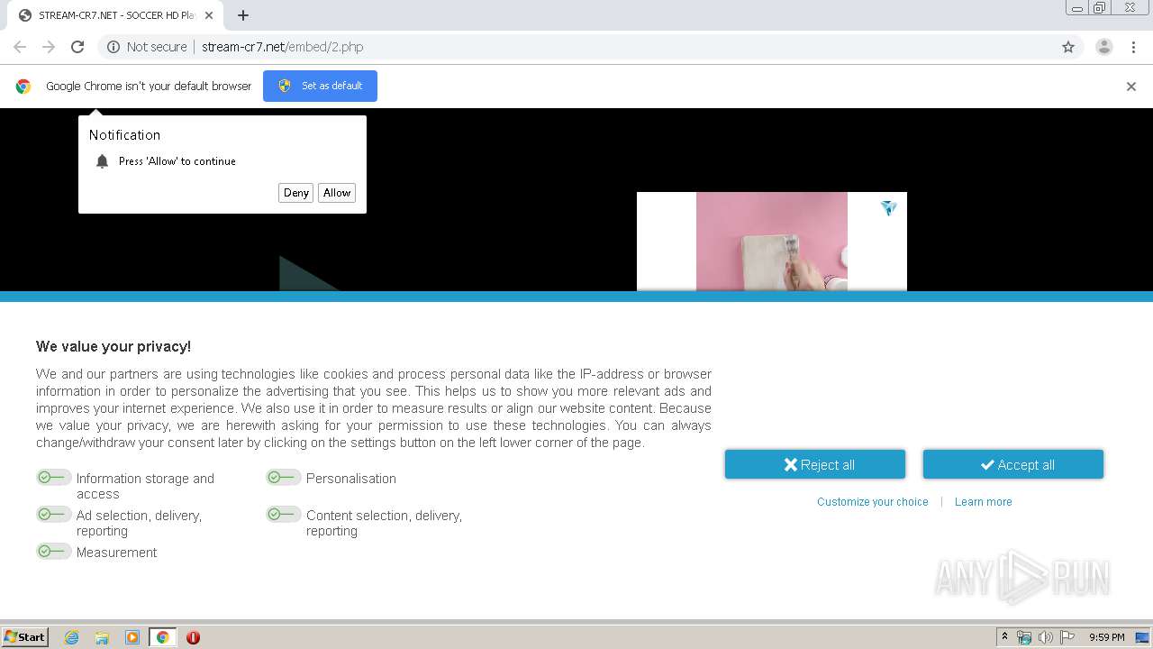Click the 9:59 PM clock
This screenshot has height=649, width=1153.
pos(1107,637)
